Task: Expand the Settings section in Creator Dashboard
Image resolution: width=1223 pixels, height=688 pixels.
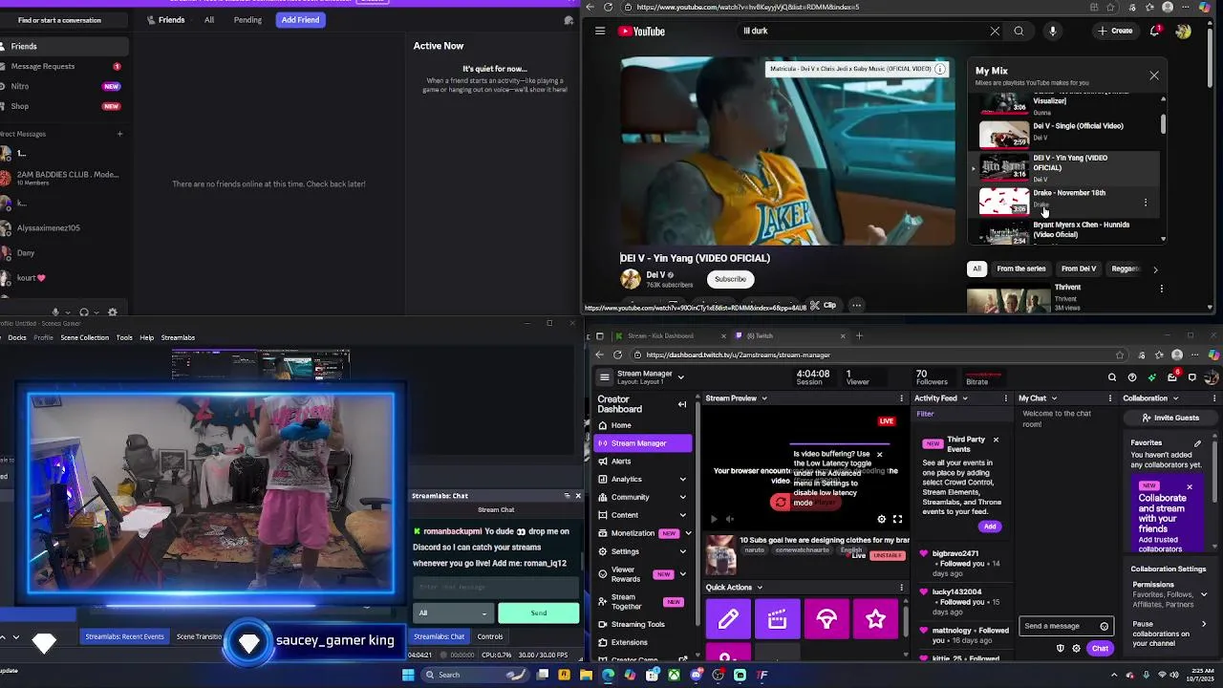Action: [682, 551]
